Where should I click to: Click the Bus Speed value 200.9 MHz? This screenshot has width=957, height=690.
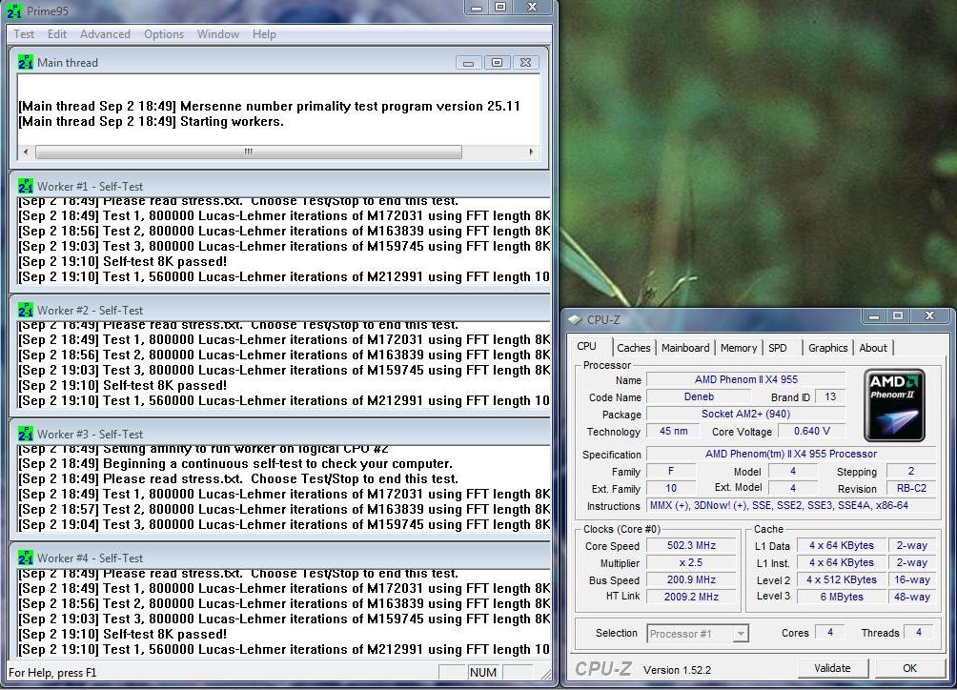(x=691, y=579)
